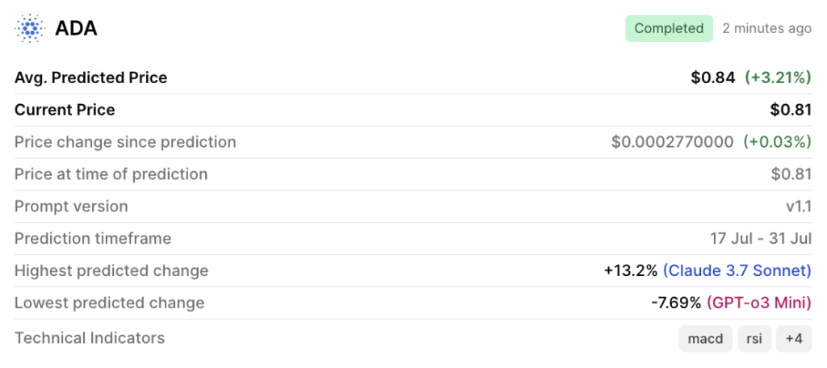Open the Claude 3.7 Sonnet model link
Viewport: 827px width, 368px height.
coord(737,271)
